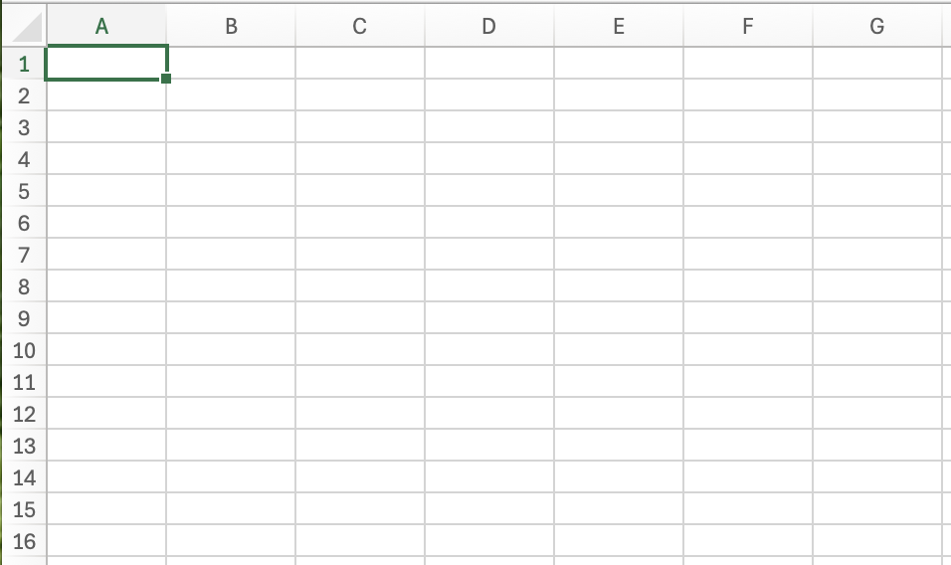This screenshot has height=565, width=951.
Task: Select column E header
Action: [x=619, y=27]
